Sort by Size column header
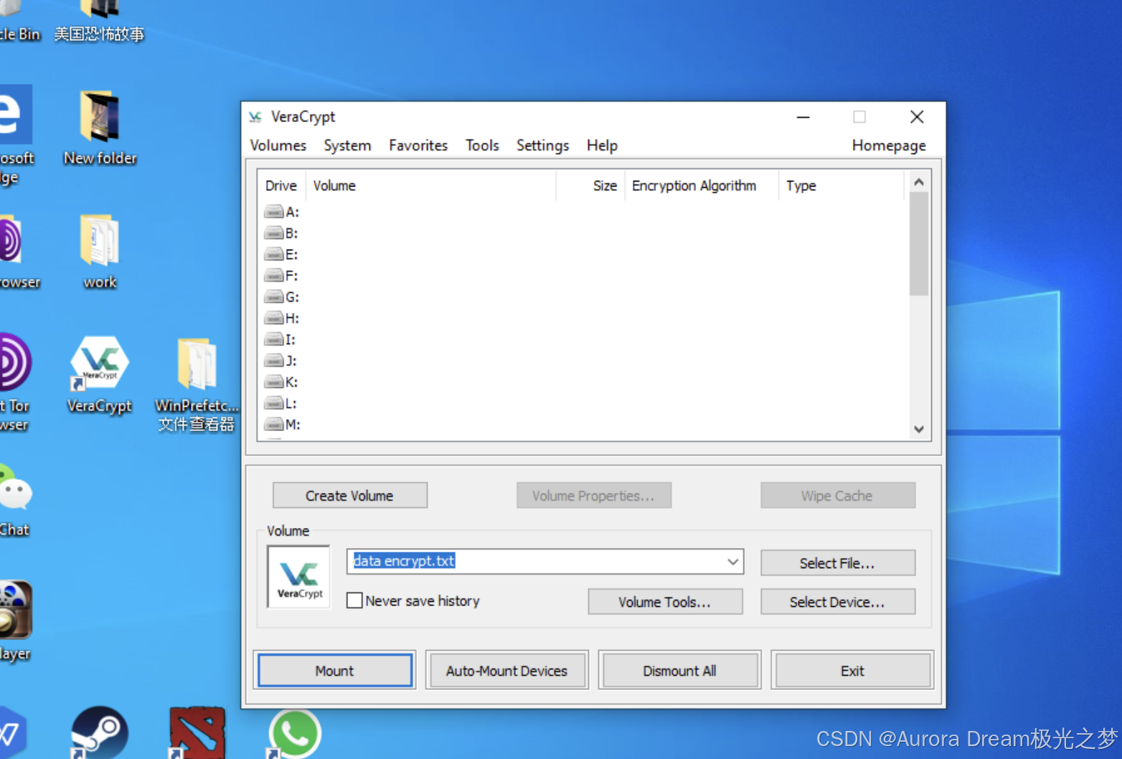Image resolution: width=1122 pixels, height=759 pixels. tap(590, 186)
